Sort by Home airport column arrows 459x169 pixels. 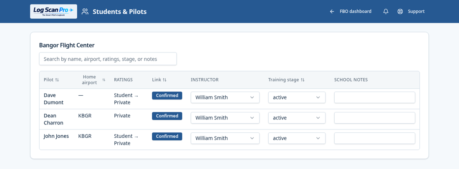[103, 80]
